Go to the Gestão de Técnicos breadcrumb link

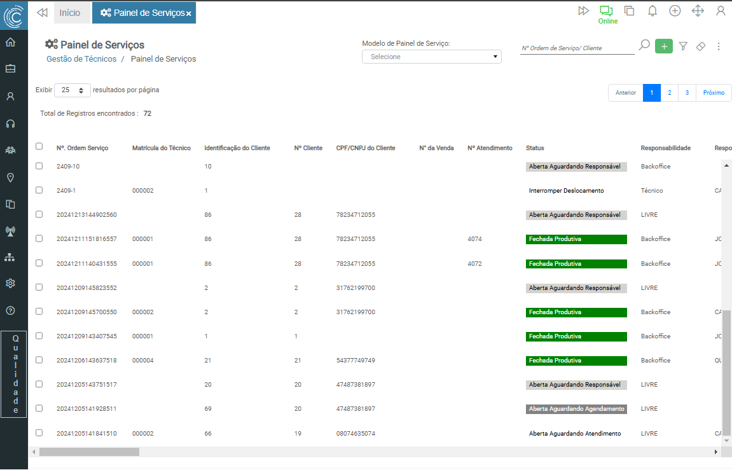(81, 59)
